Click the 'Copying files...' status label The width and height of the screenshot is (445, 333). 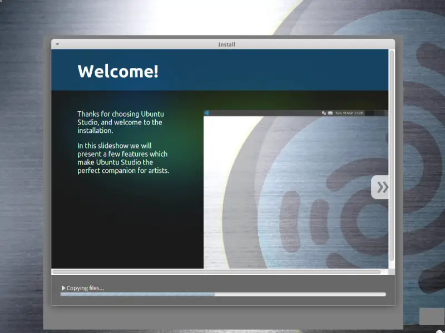click(85, 288)
